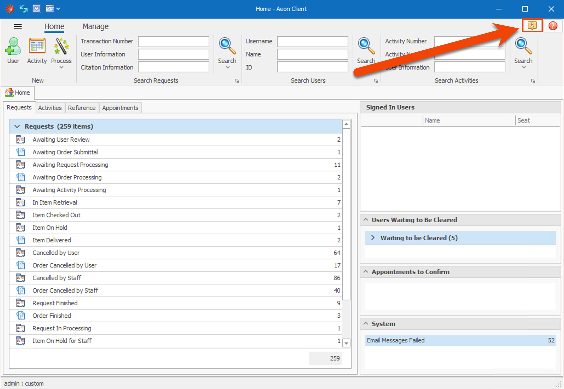564x389 pixels.
Task: Switch to the Manage ribbon tab
Action: click(x=96, y=27)
